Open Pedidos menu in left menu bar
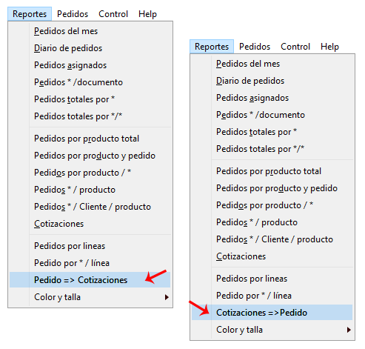This screenshot has width=365, height=349. click(73, 14)
